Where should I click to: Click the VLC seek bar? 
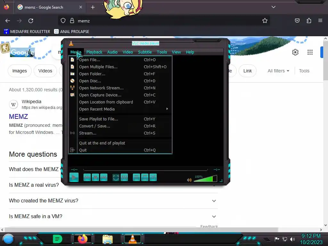tap(145, 169)
